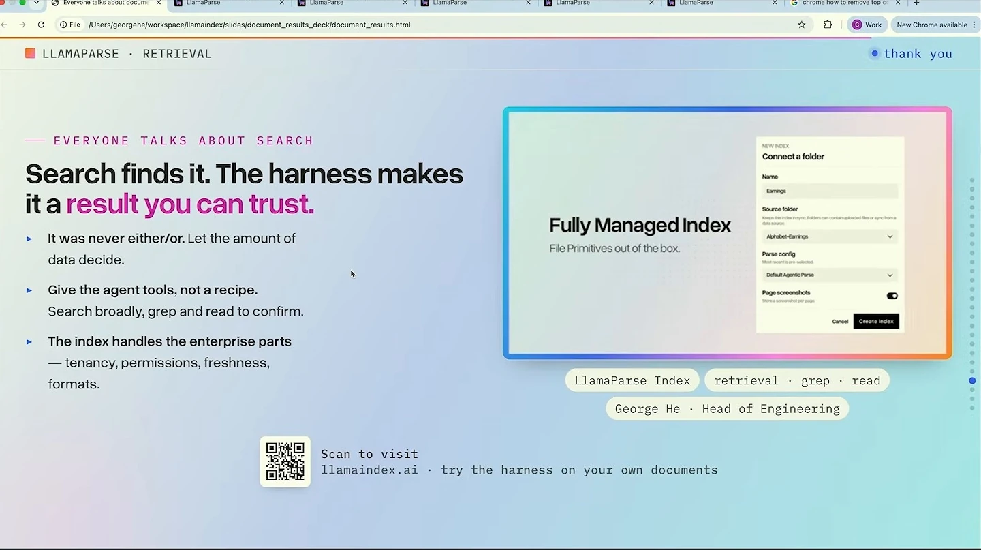Screen dimensions: 981x550
Task: Click the bullet arrow next to 'Give the agent tools'
Action: pyautogui.click(x=29, y=290)
